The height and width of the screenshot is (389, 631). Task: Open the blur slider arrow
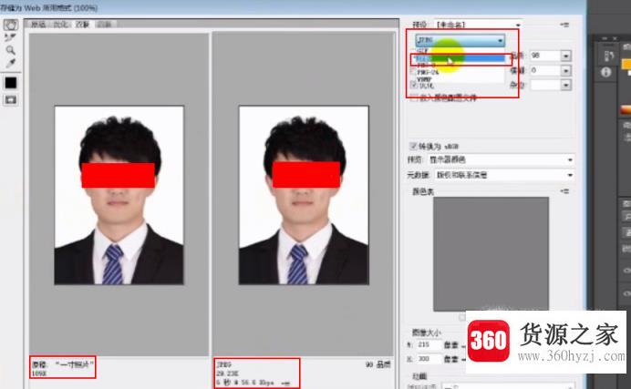[566, 71]
